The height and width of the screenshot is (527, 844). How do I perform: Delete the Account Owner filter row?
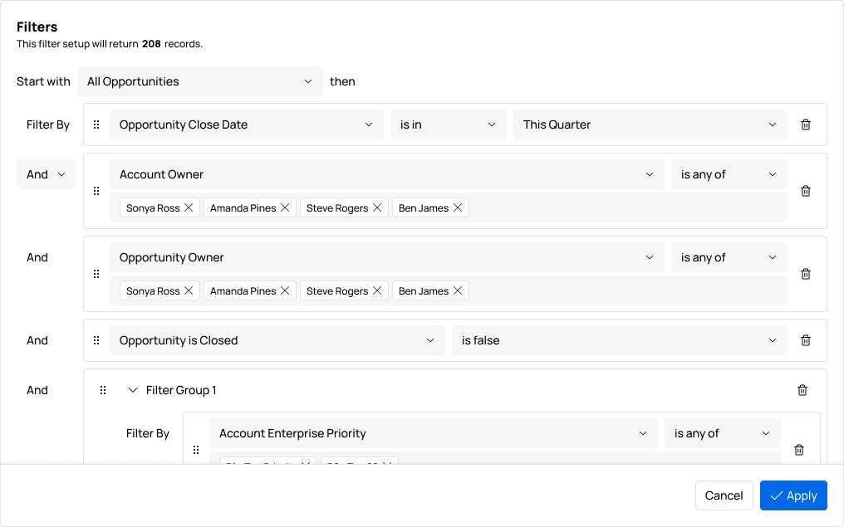(805, 191)
